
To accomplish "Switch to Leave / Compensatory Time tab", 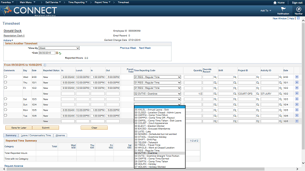I will pos(36,135).
